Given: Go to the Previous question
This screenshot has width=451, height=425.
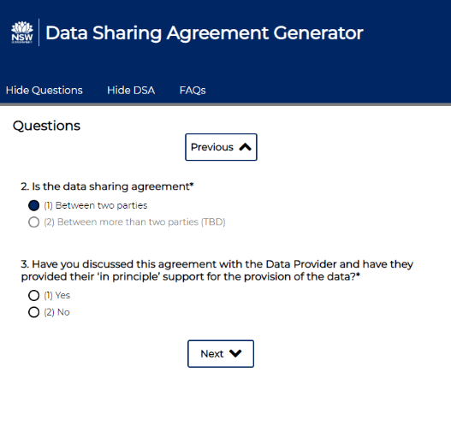Looking at the screenshot, I should 221,147.
